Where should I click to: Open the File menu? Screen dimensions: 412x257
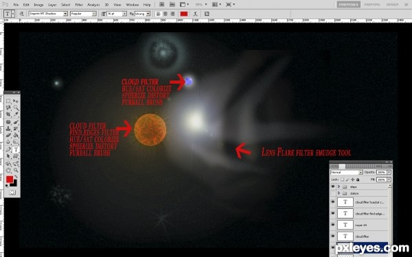(x=16, y=5)
